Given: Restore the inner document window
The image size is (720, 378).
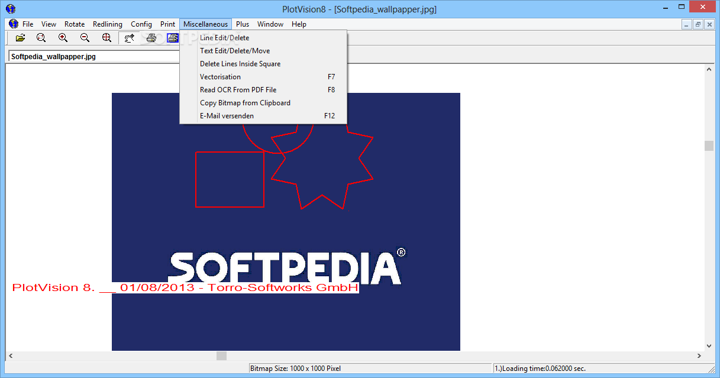Looking at the screenshot, I should point(698,24).
